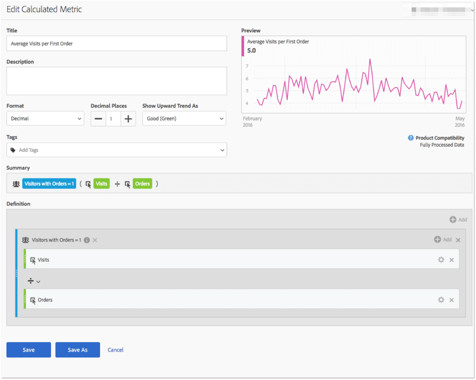Close the segment container with X
Screen dimensions: 476x380
click(x=458, y=240)
